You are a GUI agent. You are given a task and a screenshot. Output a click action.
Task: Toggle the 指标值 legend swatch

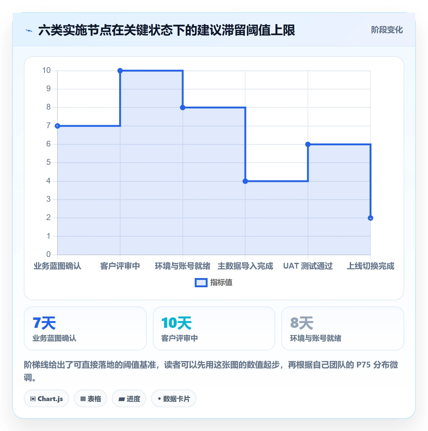point(201,283)
